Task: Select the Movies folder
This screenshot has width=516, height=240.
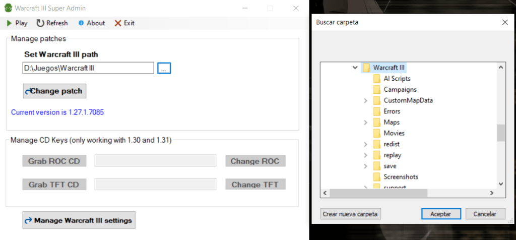Action: 394,133
